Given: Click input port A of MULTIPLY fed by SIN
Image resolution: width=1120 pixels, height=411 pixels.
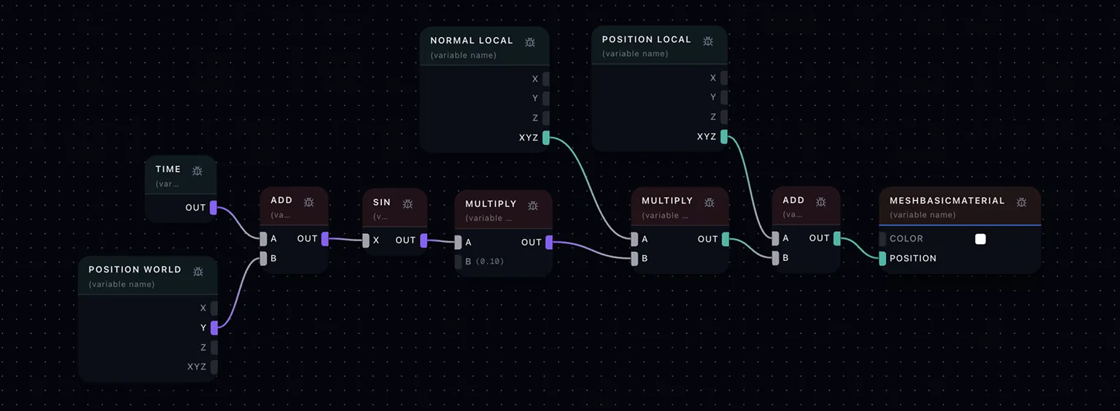Looking at the screenshot, I should coord(458,243).
